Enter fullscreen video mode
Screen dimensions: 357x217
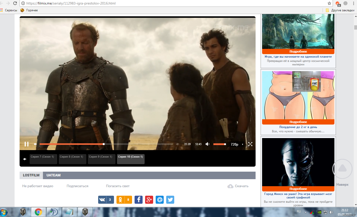[250, 144]
